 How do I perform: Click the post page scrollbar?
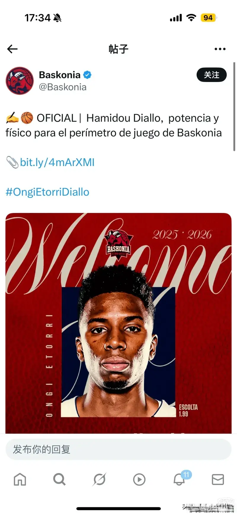tap(234, 107)
